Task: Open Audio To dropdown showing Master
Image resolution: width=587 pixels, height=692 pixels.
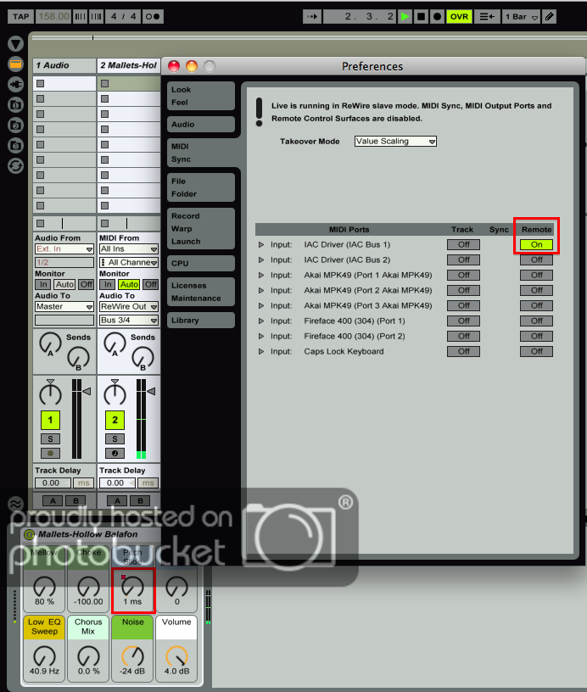Action: (64, 306)
